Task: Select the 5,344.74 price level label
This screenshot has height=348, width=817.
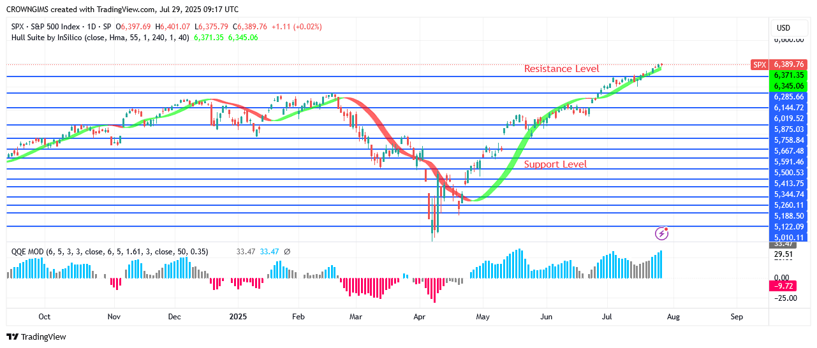Action: click(x=789, y=194)
